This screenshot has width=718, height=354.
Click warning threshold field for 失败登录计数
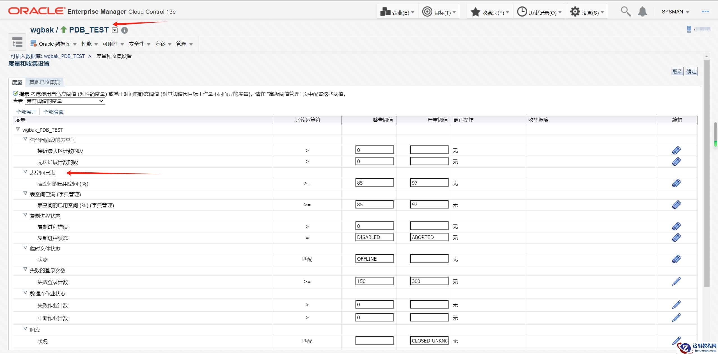click(x=374, y=281)
